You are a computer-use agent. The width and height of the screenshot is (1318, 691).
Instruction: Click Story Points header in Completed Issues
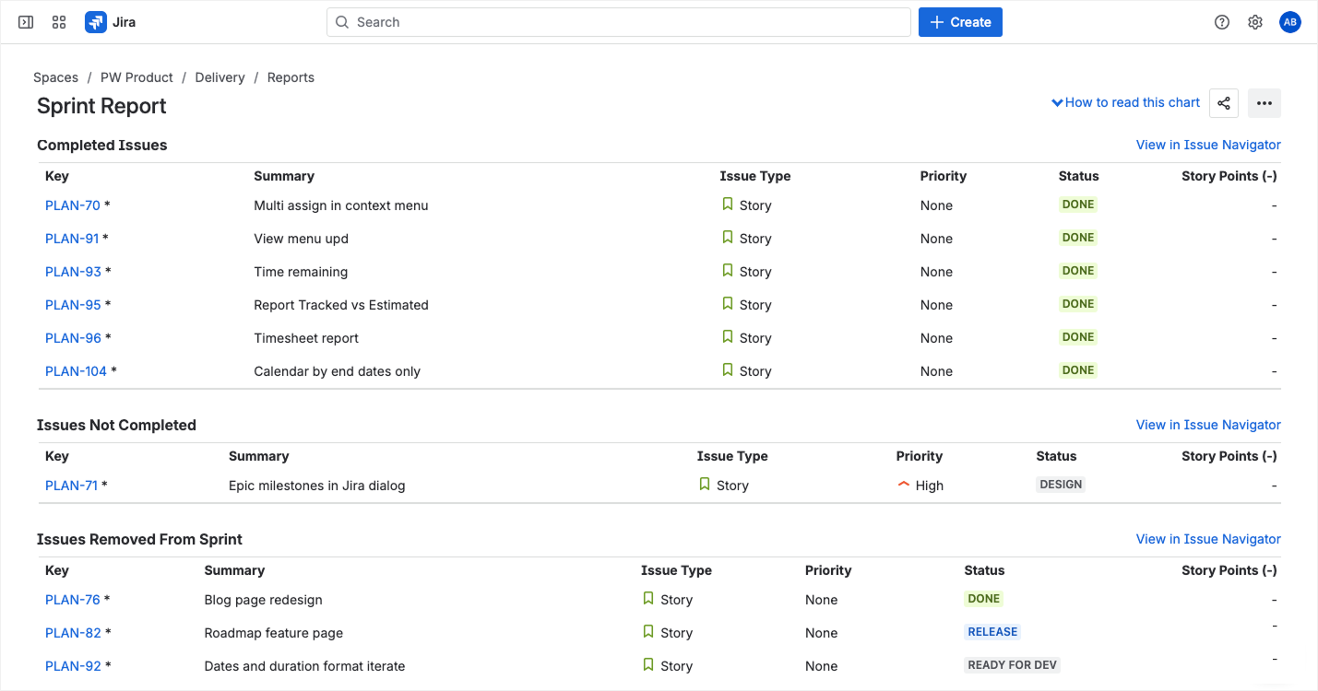[1229, 176]
